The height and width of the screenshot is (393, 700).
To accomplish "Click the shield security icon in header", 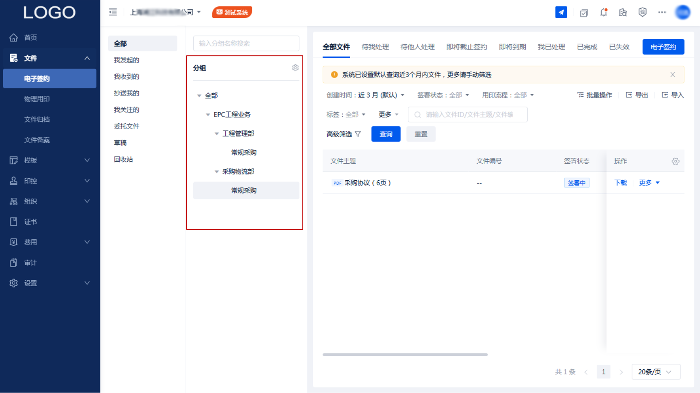I will [x=642, y=12].
